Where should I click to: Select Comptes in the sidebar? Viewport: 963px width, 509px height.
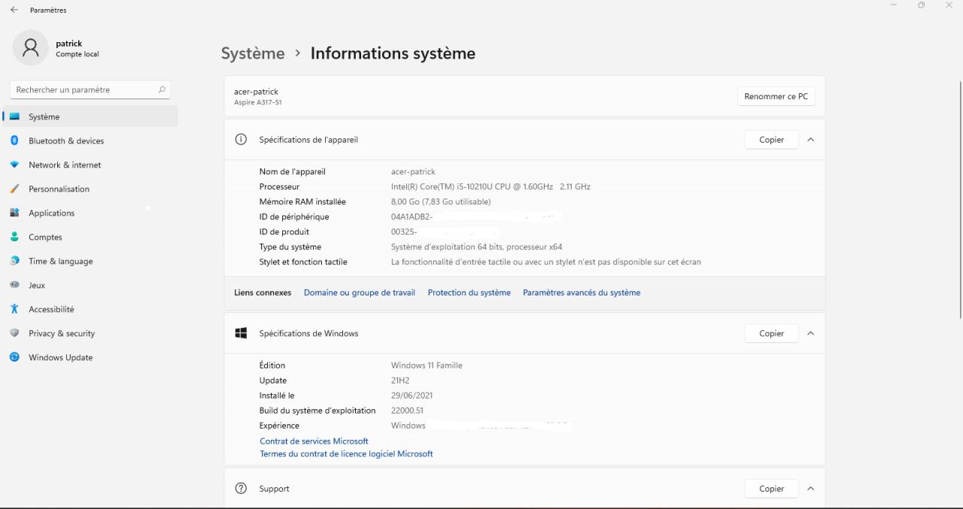tap(45, 237)
